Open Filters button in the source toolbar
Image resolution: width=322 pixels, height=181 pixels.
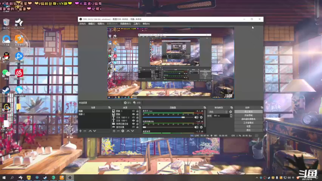coord(137,103)
